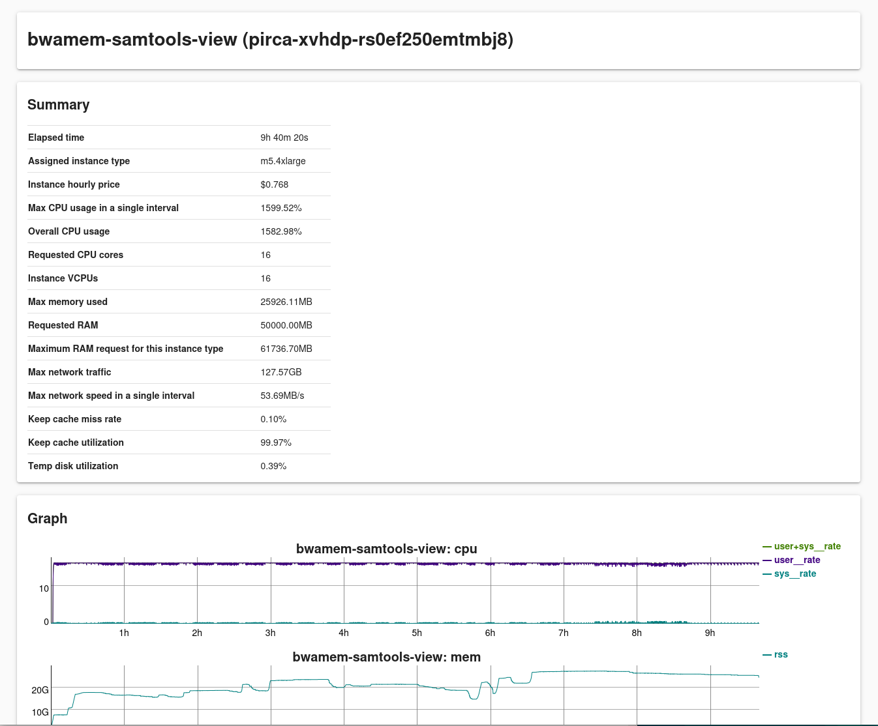Click the Keep cache miss rate label
The image size is (878, 726).
pyautogui.click(x=74, y=419)
